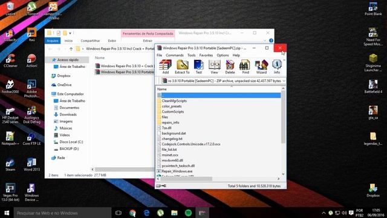Open Battlefield 4 desktop shortcut

tap(373, 87)
